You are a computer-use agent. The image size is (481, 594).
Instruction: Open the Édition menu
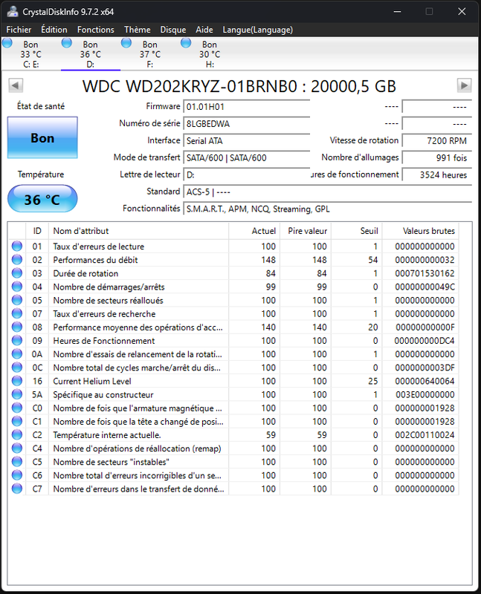pyautogui.click(x=54, y=30)
